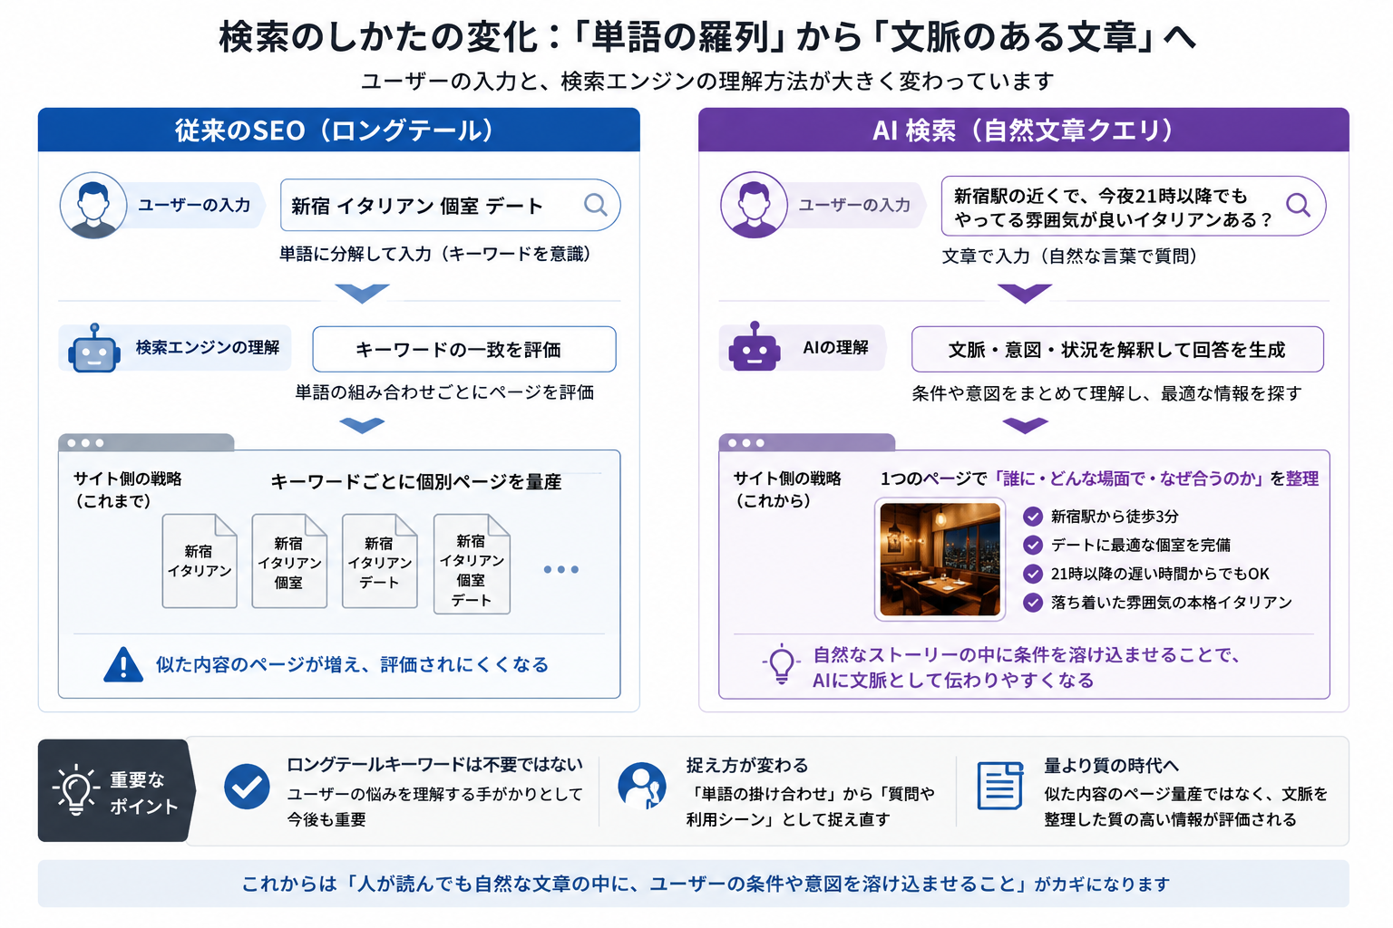Click the purple lightbulb icon
Screen dimensions: 1393x928
point(782,664)
